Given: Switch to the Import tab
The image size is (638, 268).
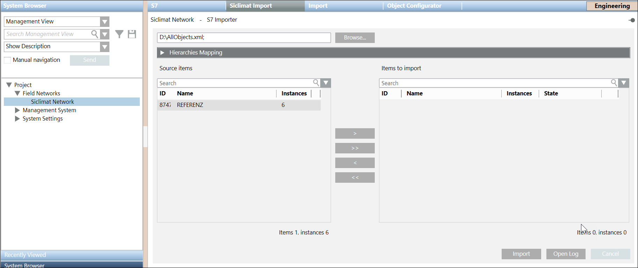Looking at the screenshot, I should click(318, 6).
